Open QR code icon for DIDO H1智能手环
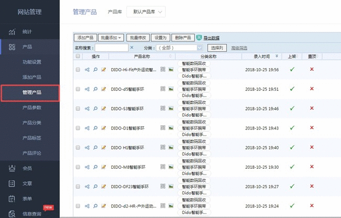The height and width of the screenshot is (218, 341). pyautogui.click(x=163, y=147)
